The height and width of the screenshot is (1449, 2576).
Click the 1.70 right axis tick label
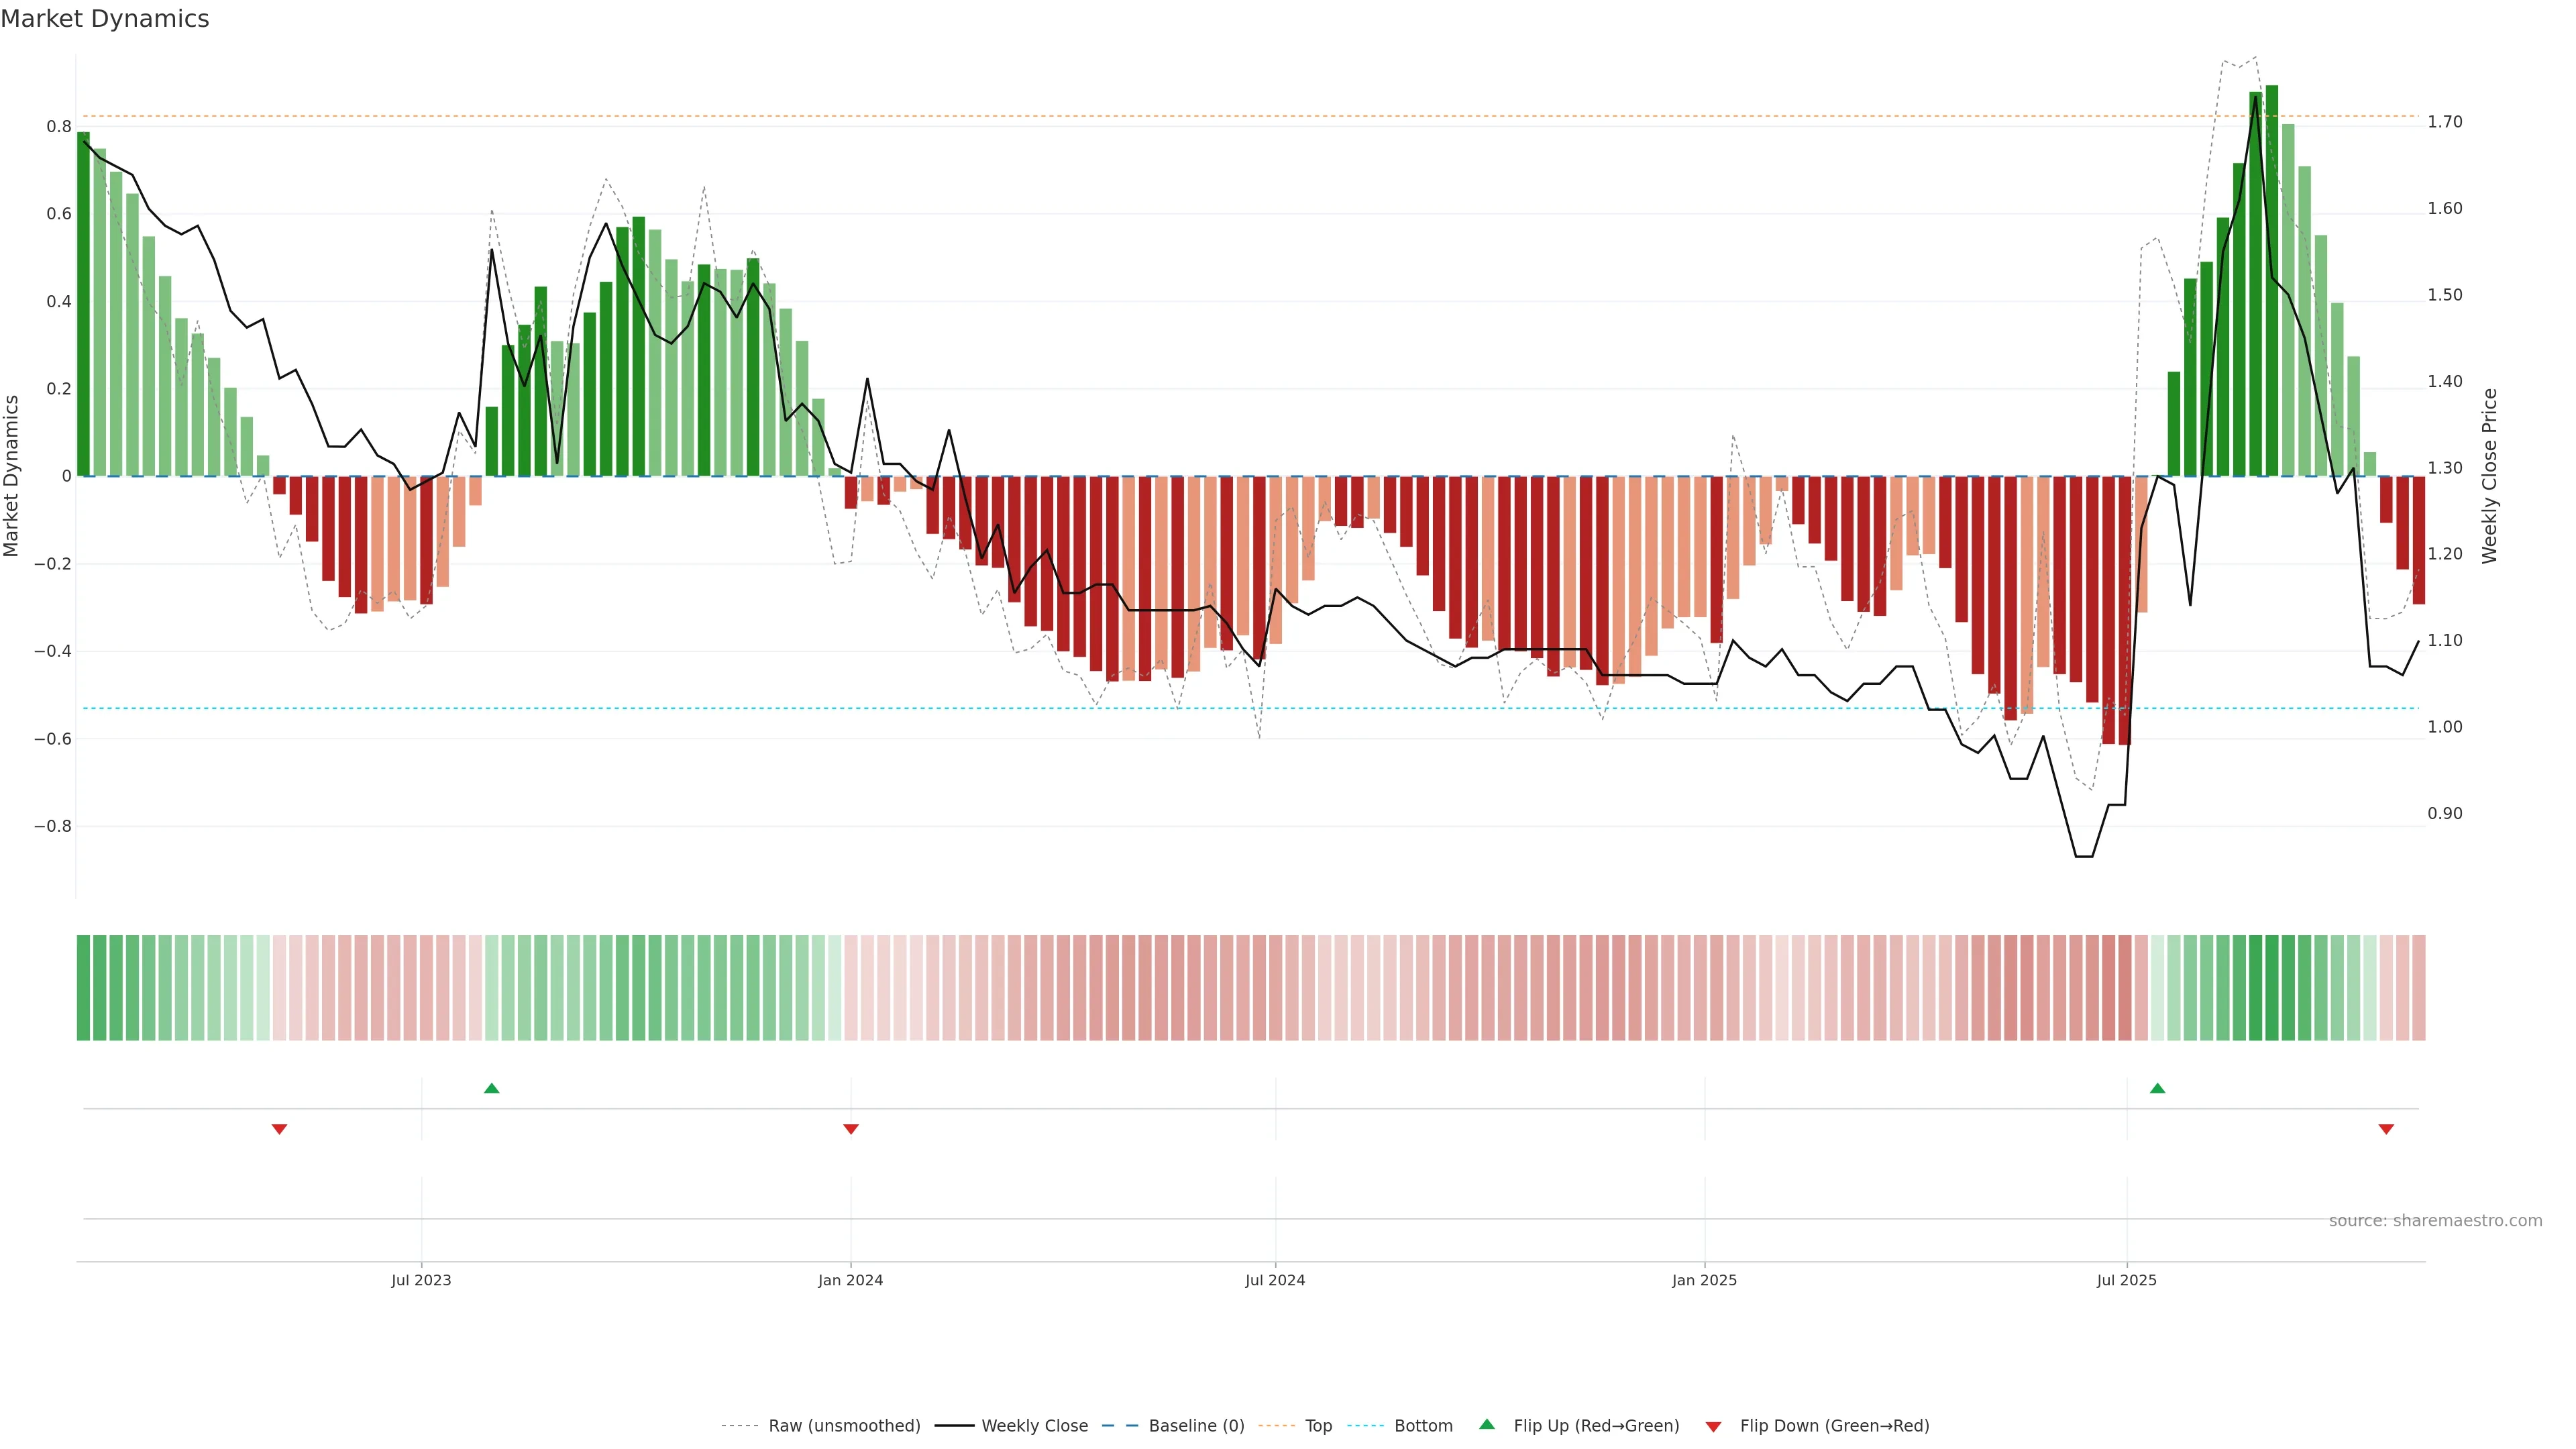click(x=2445, y=122)
